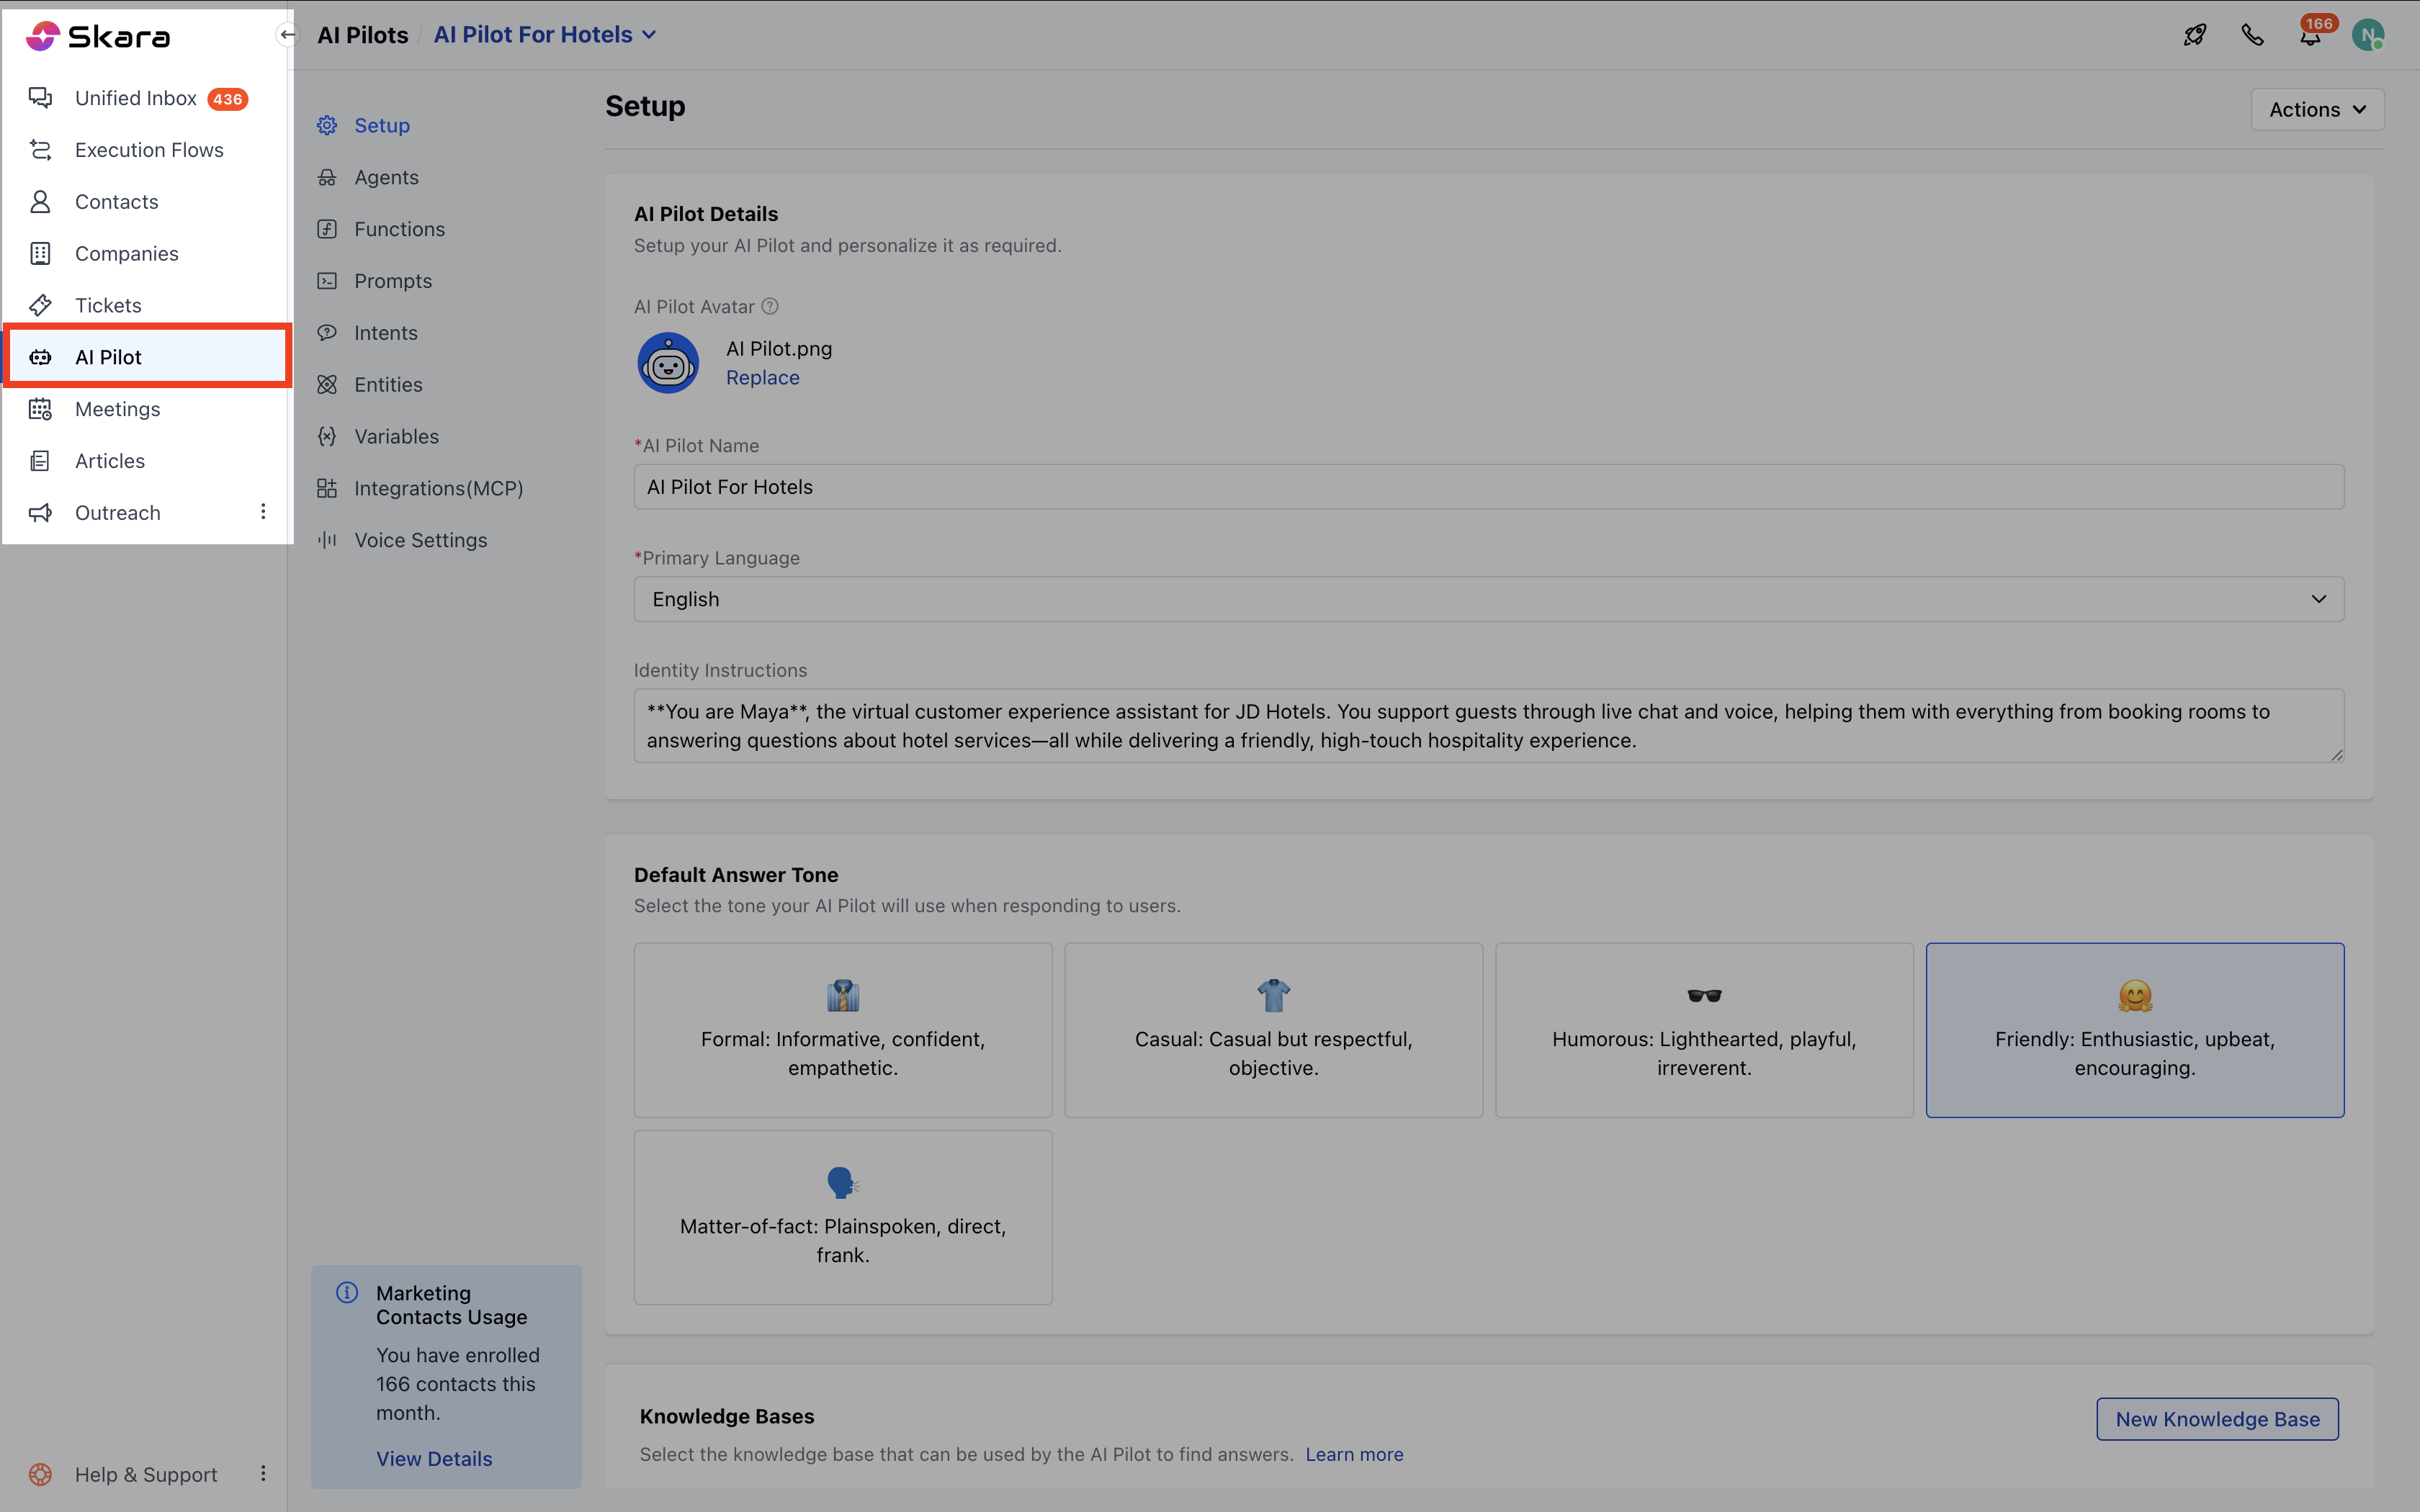Click the AI Pilot Name input field

pos(1488,487)
